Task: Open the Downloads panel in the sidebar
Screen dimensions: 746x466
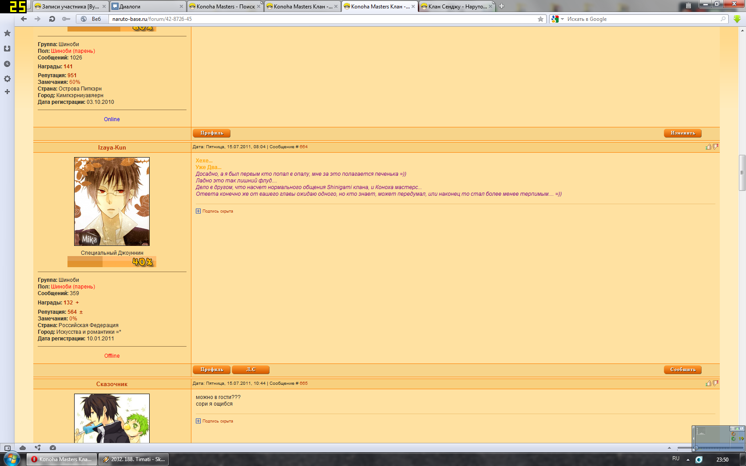Action: click(7, 48)
